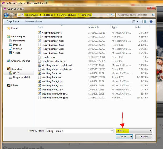
Task: Click the Happy birthday_0.pst file icon
Action: point(39,41)
